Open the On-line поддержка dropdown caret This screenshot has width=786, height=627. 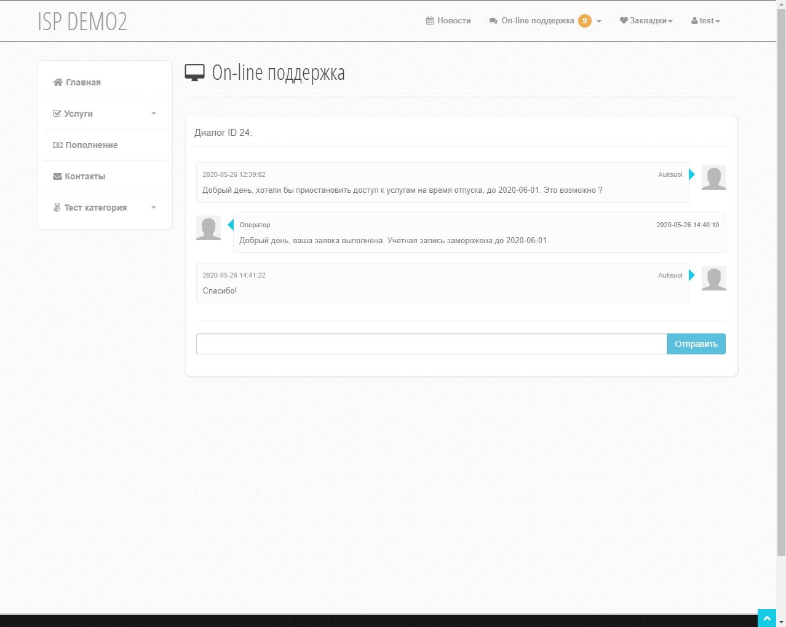599,21
